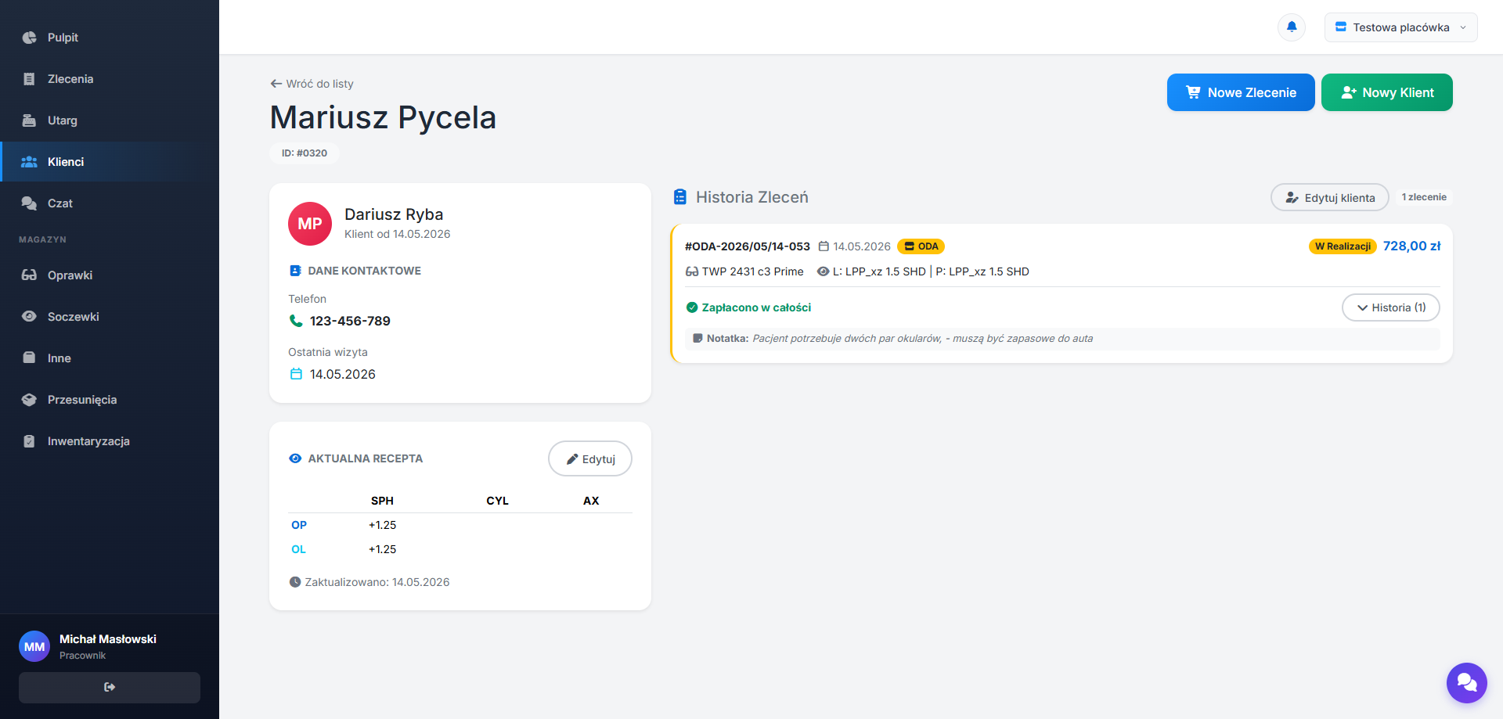Go to Oprawki in the sidebar

[110, 275]
